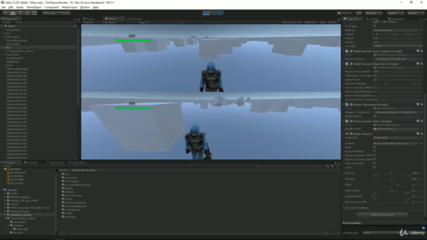Image resolution: width=427 pixels, height=240 pixels.
Task: Open Third Person Character gear menu
Action: click(422, 64)
